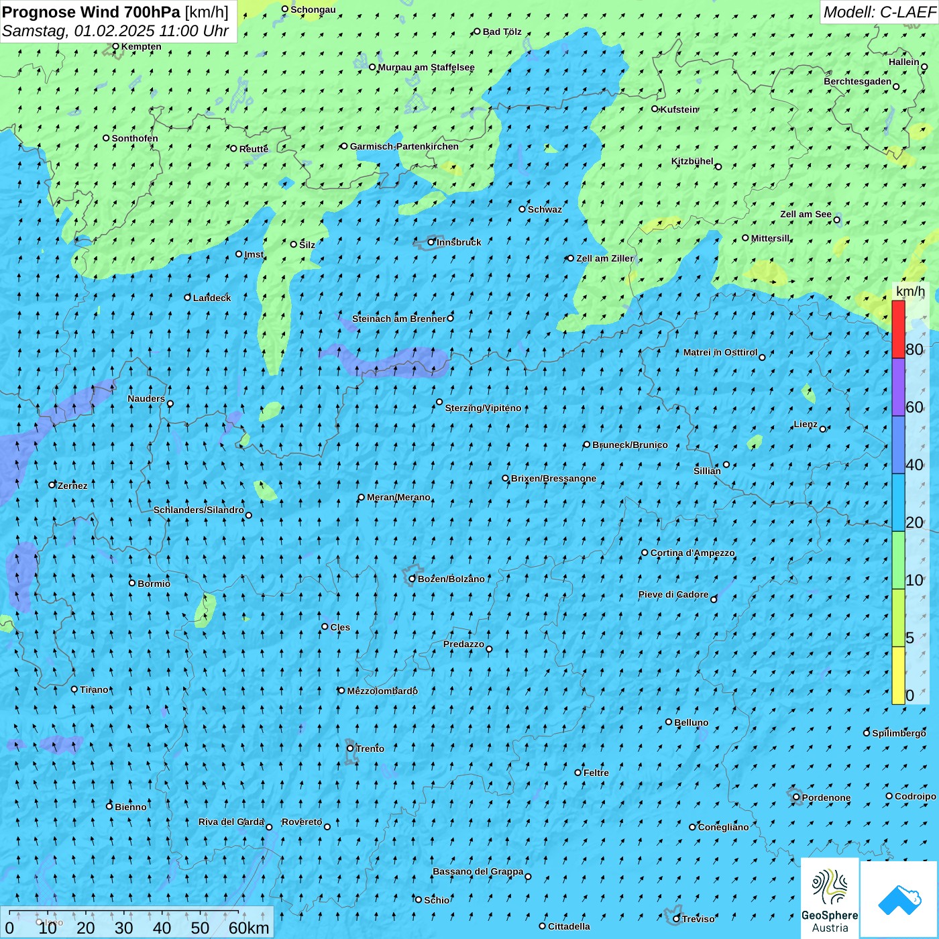Pick the blue 40–60 legend color
This screenshot has height=939, width=939.
[898, 445]
